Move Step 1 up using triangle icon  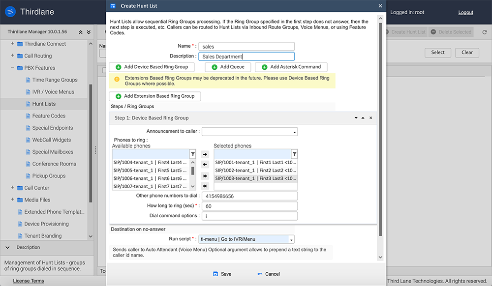(363, 118)
